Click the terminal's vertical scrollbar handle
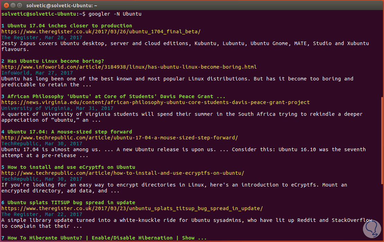384x242 pixels. [382, 140]
